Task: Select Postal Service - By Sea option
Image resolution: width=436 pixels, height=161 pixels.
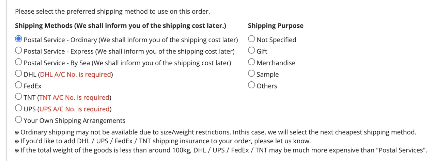Action: pyautogui.click(x=19, y=62)
